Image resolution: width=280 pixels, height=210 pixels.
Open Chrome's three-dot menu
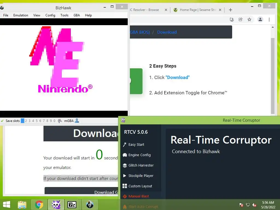[269, 19]
